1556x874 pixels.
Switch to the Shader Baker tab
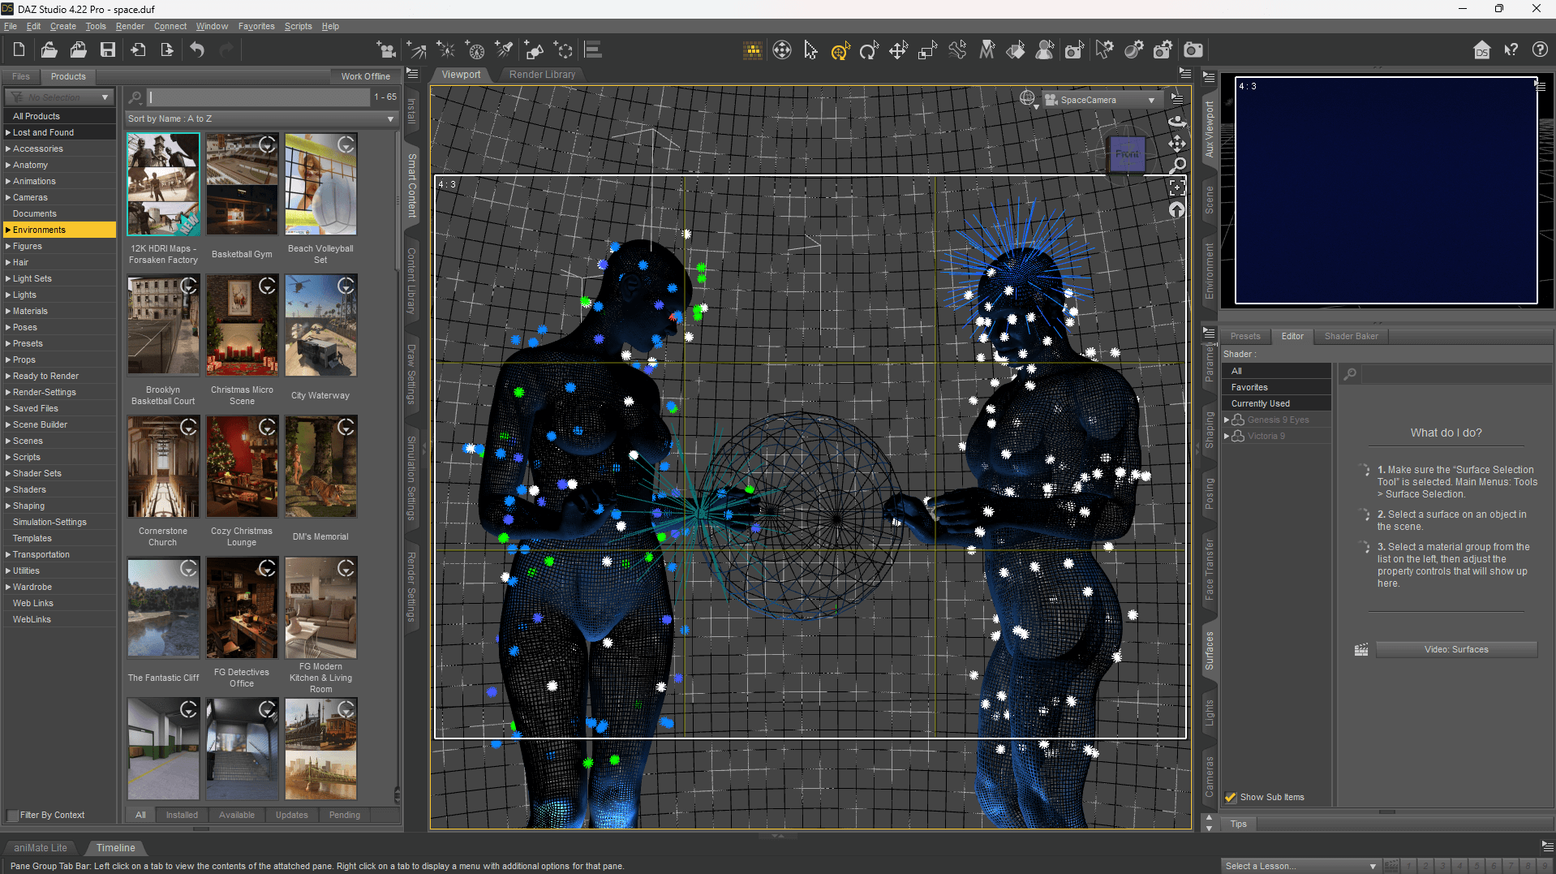click(1351, 336)
